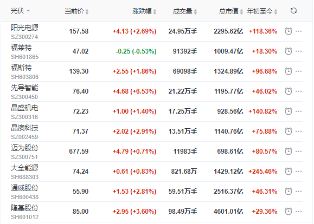
Task: Open more options for 福斯特 row
Action: pyautogui.click(x=299, y=71)
